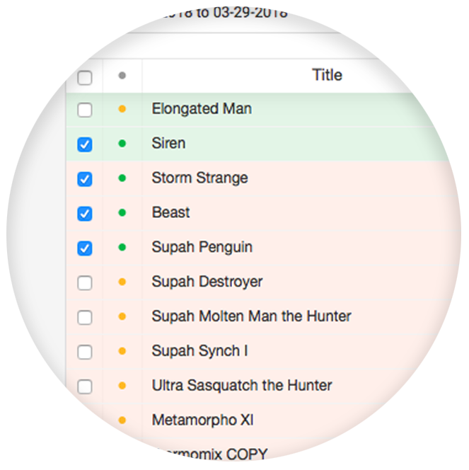Uncheck the Storm Strange checkbox

[85, 179]
